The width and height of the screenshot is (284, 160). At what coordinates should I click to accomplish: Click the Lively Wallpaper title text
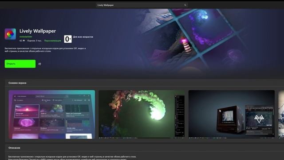38,31
